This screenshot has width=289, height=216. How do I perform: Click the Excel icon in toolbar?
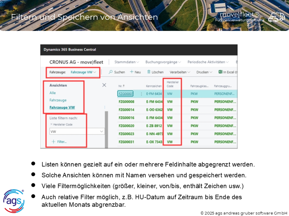pos(220,72)
